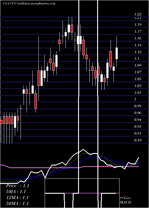Click the 1.09 price axis label
The width and height of the screenshot is (149, 208).
(138, 65)
